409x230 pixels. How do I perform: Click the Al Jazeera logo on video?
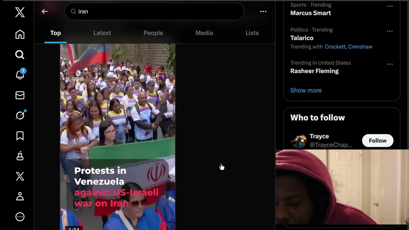78,75
